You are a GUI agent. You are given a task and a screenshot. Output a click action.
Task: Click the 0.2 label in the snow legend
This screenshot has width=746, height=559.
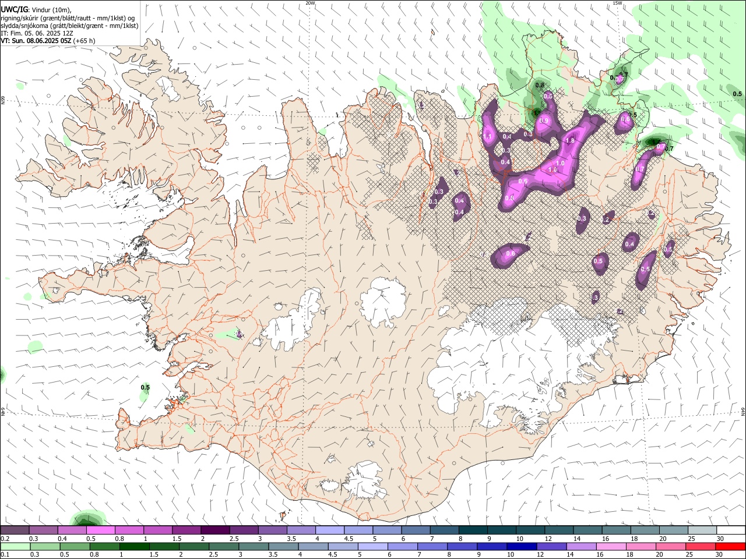(5, 539)
